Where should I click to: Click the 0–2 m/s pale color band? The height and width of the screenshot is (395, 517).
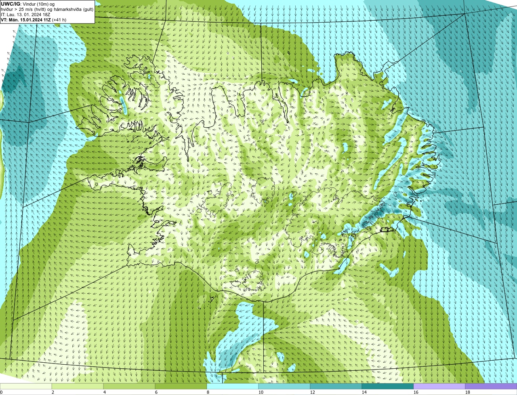pyautogui.click(x=26, y=386)
